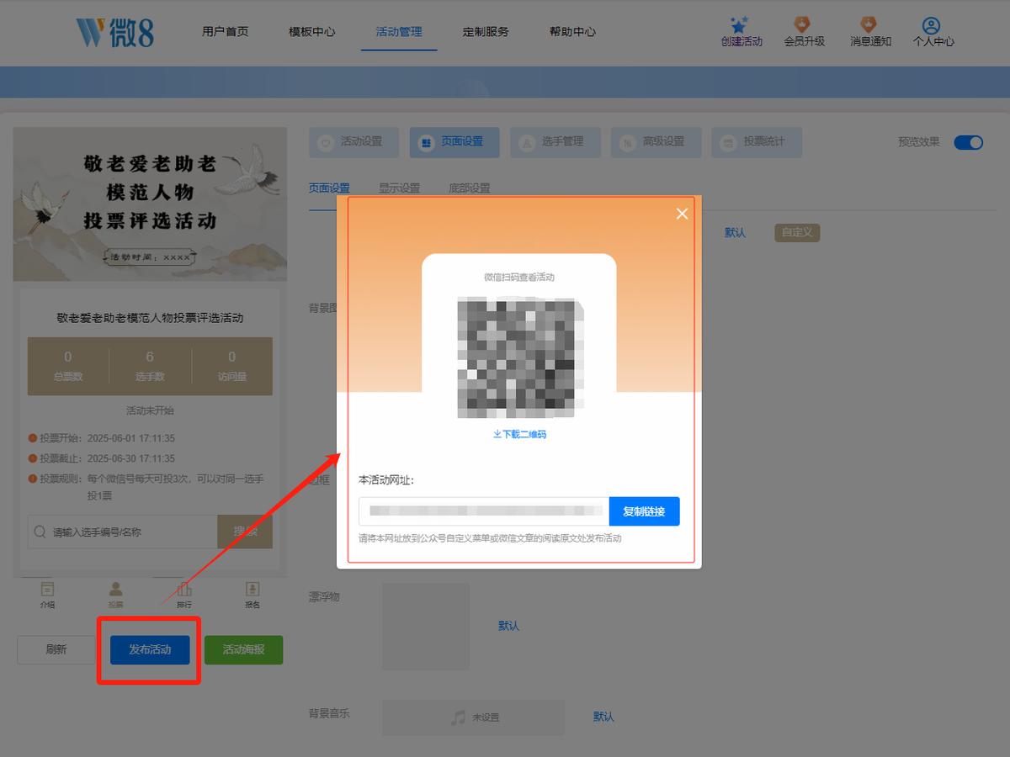Tap the 投票 person icon in preview
This screenshot has height=757, width=1010.
coord(116,590)
